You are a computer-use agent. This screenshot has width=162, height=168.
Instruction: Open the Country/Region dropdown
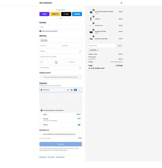(x=61, y=40)
